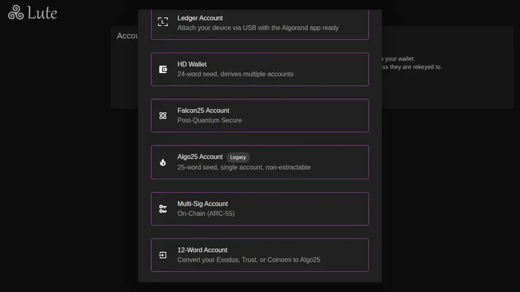Viewport: 520px width, 292px height.
Task: Pick the Falcon25 Account card
Action: click(x=260, y=116)
